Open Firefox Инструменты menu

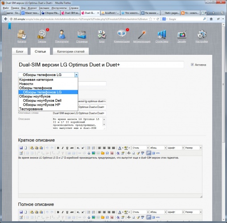pos(59,8)
